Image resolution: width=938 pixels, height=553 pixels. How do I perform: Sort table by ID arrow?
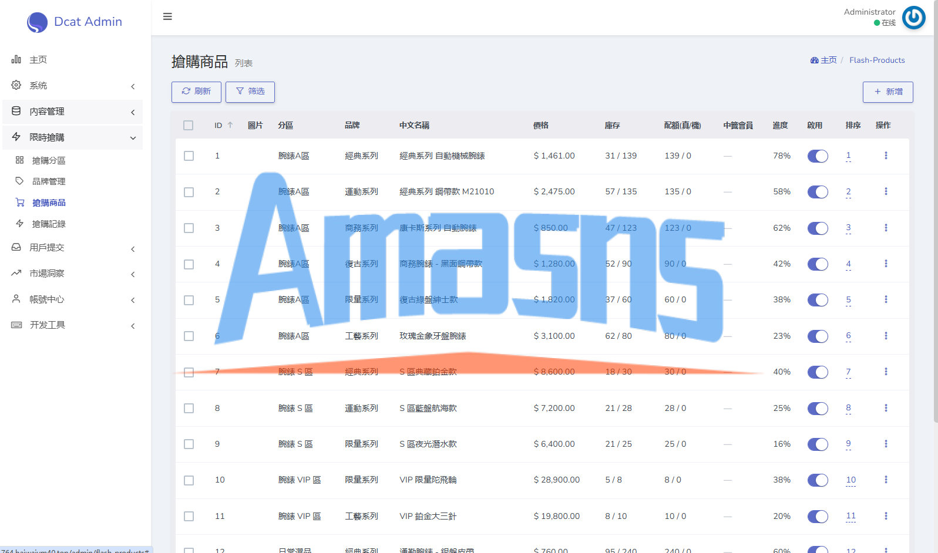pyautogui.click(x=230, y=125)
